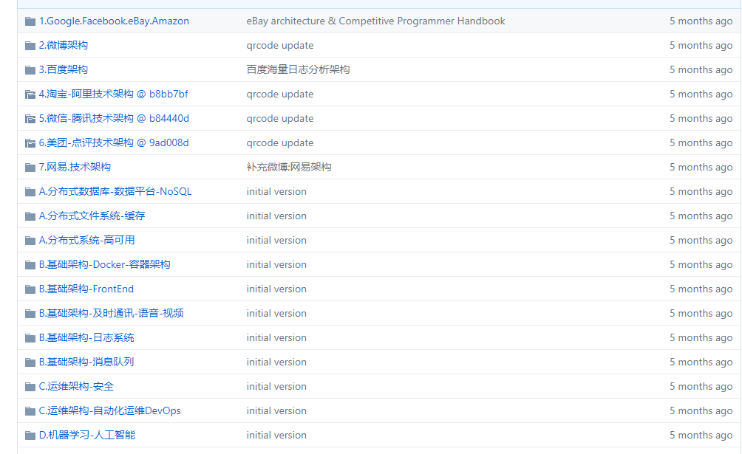742x454 pixels.
Task: Click folder icon beside A.分布式数据库-数据平台-NoSQL
Action: (30, 191)
